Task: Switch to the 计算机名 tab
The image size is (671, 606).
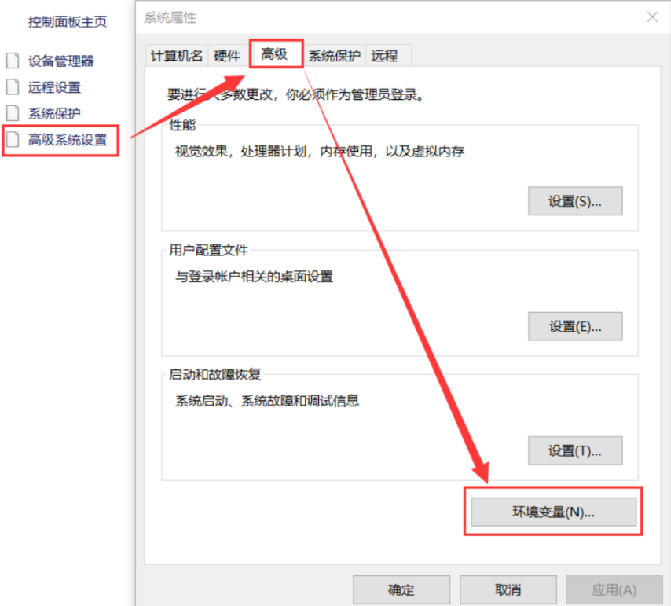Action: pos(177,56)
